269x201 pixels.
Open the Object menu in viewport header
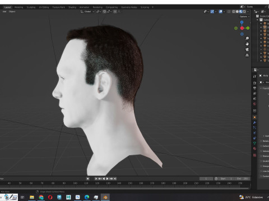[x=12, y=12]
